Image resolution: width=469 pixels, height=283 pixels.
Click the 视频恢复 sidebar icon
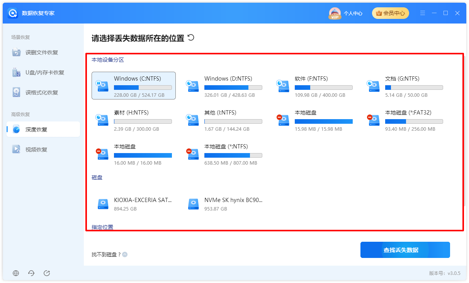coord(16,150)
